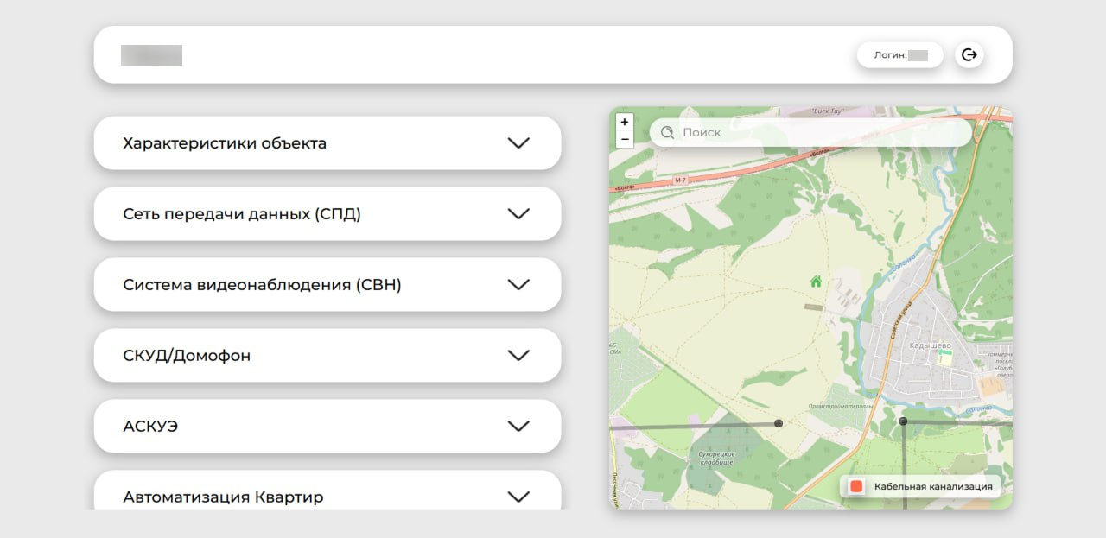Zoom out the map with minus button
The image size is (1106, 538).
625,139
